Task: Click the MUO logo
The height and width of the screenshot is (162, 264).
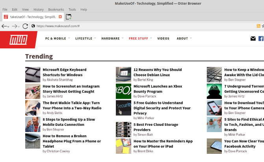Action: tap(19, 40)
